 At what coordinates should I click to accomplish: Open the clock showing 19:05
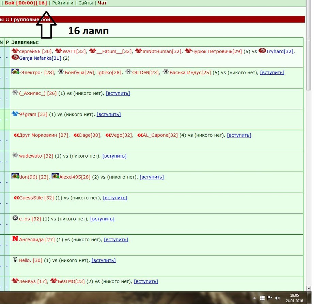coord(294,298)
